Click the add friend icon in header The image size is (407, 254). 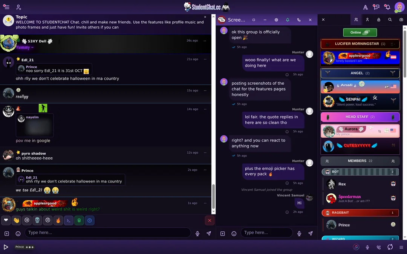coord(19,7)
